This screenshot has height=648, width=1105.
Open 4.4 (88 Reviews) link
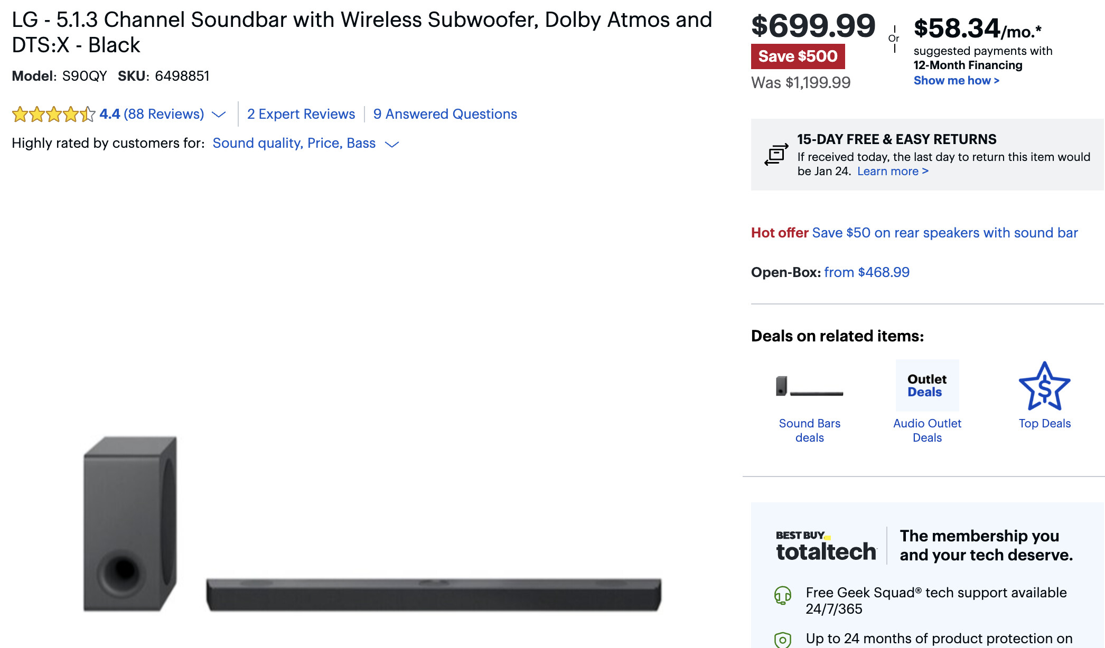pos(152,114)
